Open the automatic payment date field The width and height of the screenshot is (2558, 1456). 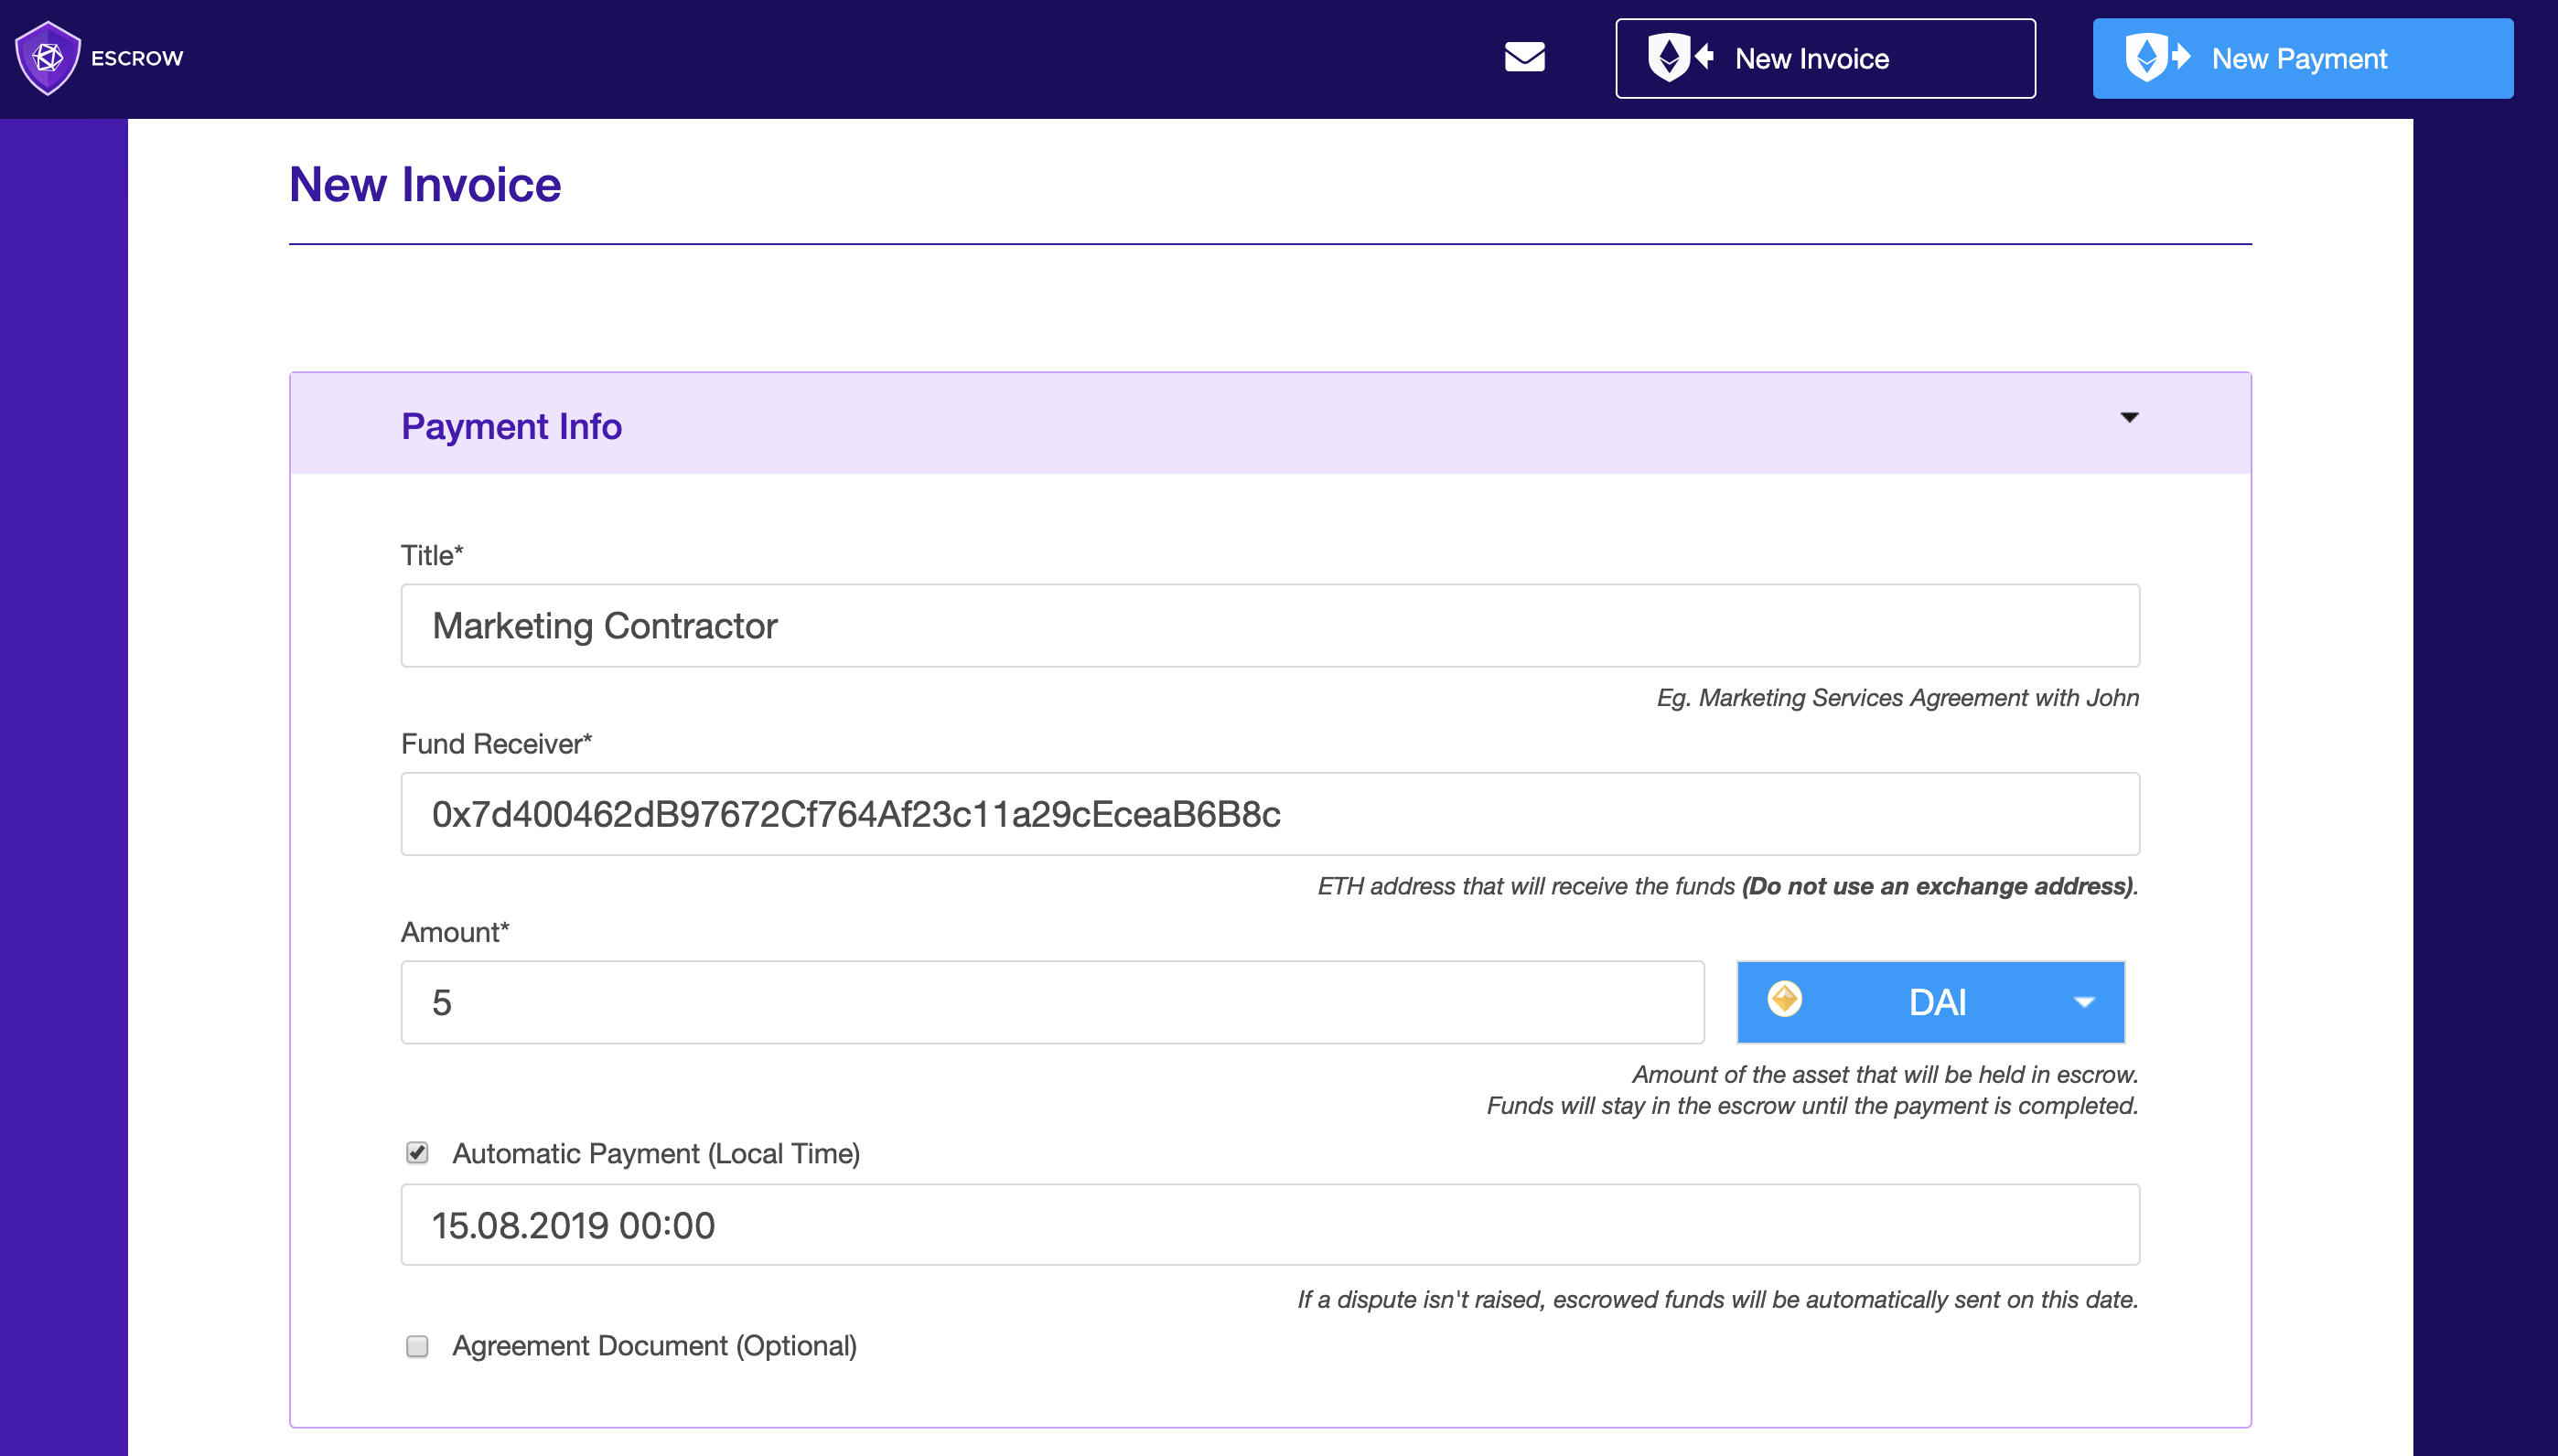click(1270, 1225)
